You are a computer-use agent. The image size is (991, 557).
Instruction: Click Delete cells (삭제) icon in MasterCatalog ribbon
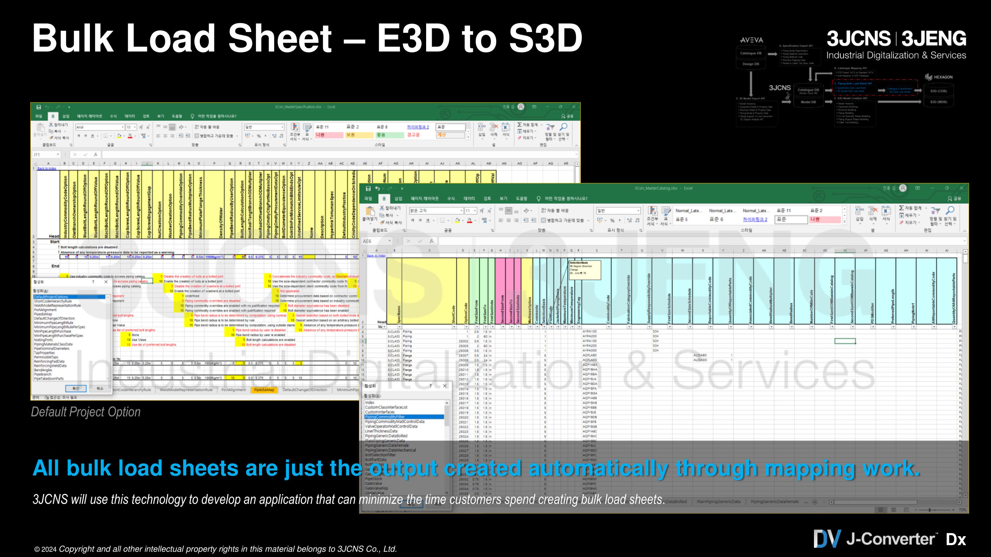coord(873,211)
